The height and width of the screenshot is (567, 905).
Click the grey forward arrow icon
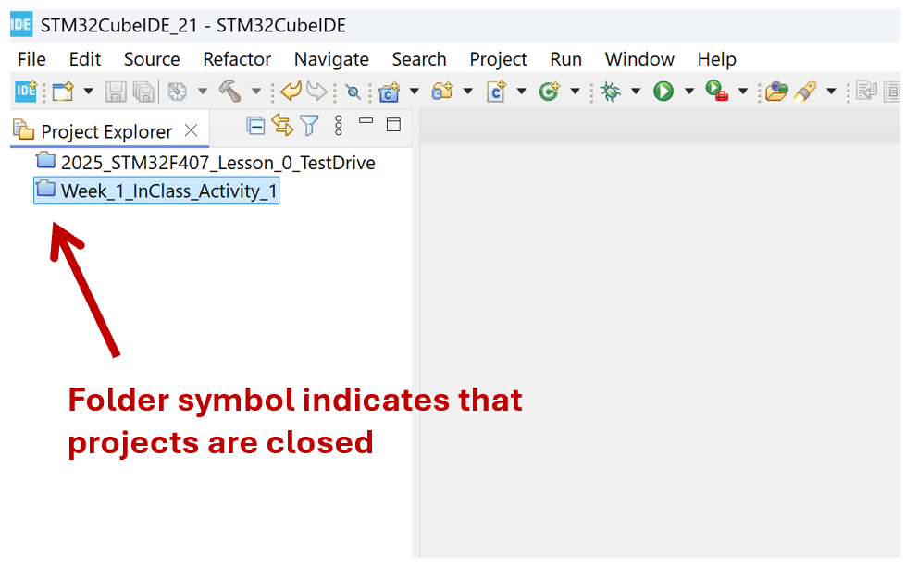coord(316,92)
